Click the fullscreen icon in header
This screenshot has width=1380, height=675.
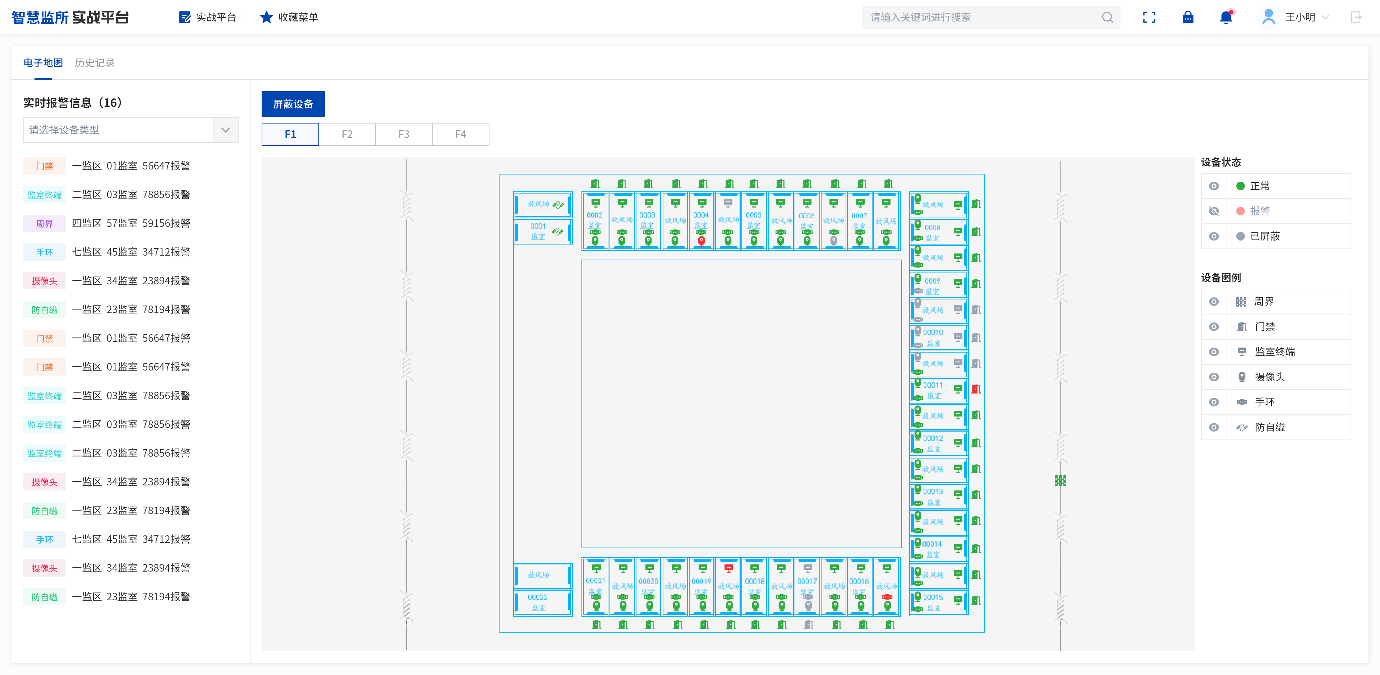pyautogui.click(x=1149, y=17)
